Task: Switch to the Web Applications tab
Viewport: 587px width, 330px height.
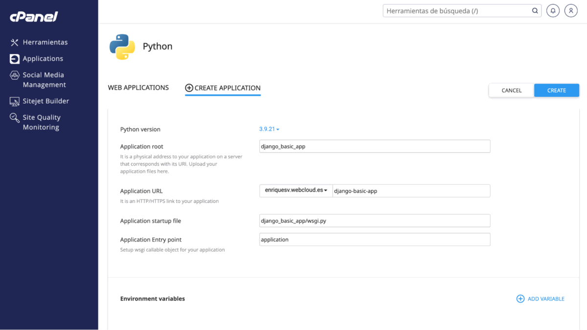Action: pos(138,88)
